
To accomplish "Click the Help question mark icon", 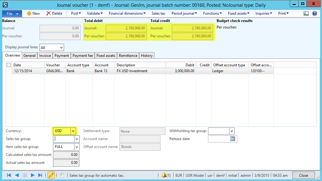I will click(315, 13).
